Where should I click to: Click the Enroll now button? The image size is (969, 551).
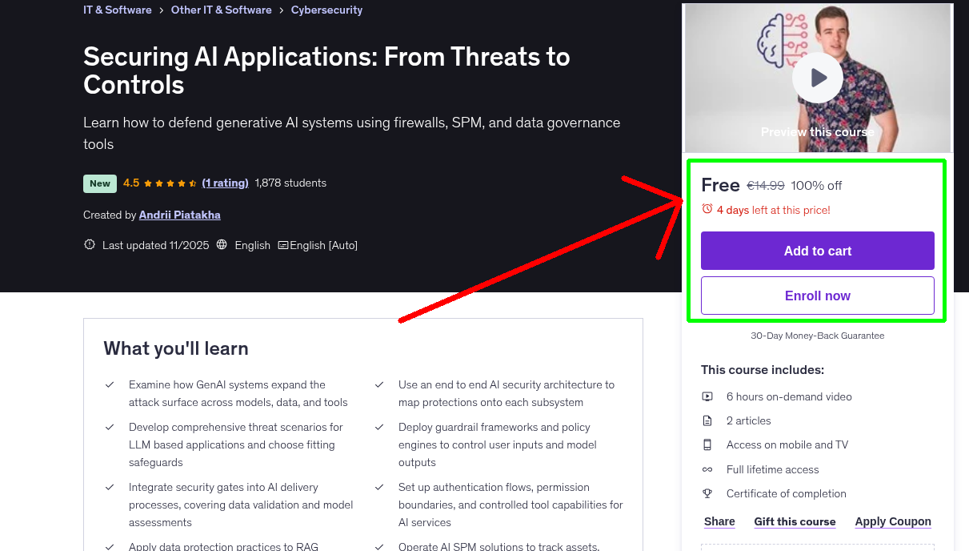817,296
